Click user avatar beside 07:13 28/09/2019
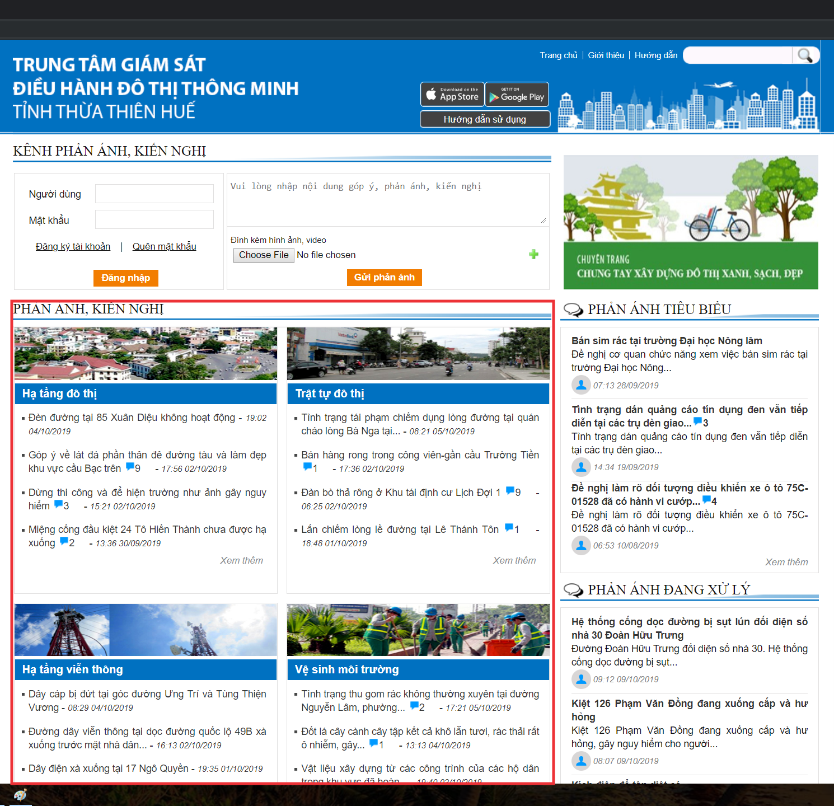The width and height of the screenshot is (834, 806). coord(581,385)
